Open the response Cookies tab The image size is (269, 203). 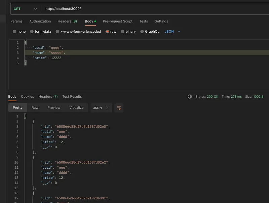(28, 97)
